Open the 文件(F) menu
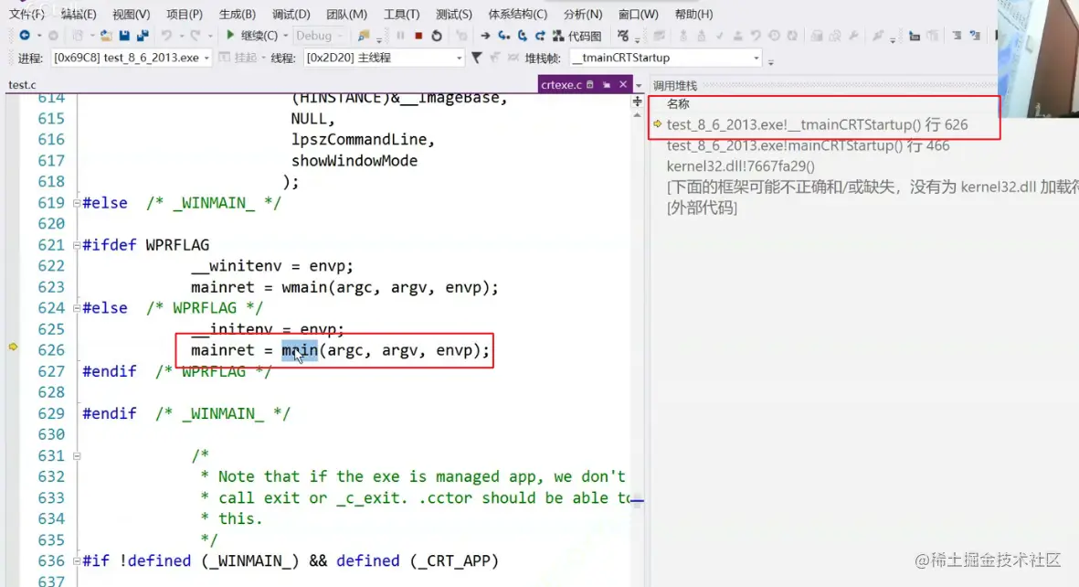Image resolution: width=1079 pixels, height=587 pixels. tap(26, 14)
